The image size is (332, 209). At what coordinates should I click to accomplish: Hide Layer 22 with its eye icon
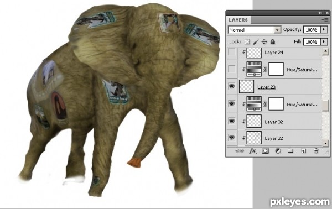tap(232, 138)
